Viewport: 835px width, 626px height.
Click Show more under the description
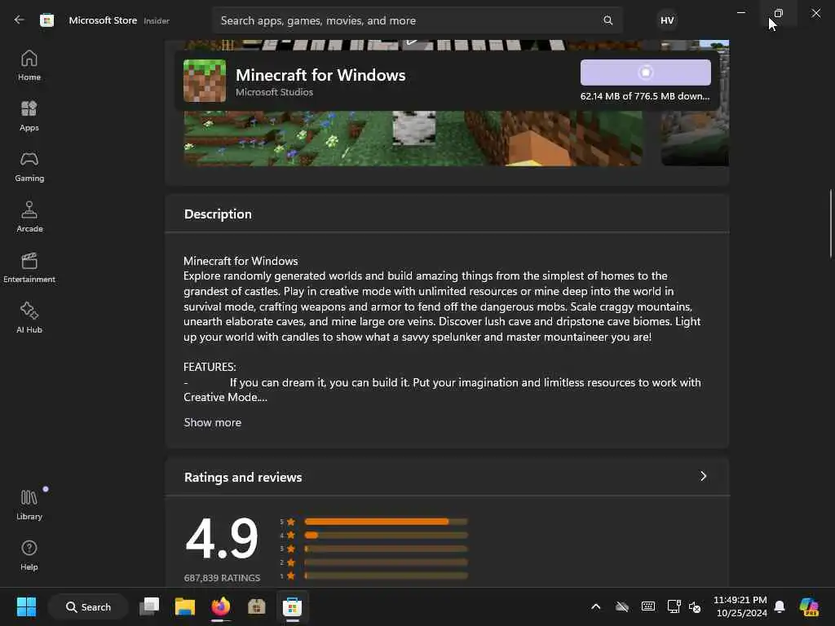pos(213,422)
